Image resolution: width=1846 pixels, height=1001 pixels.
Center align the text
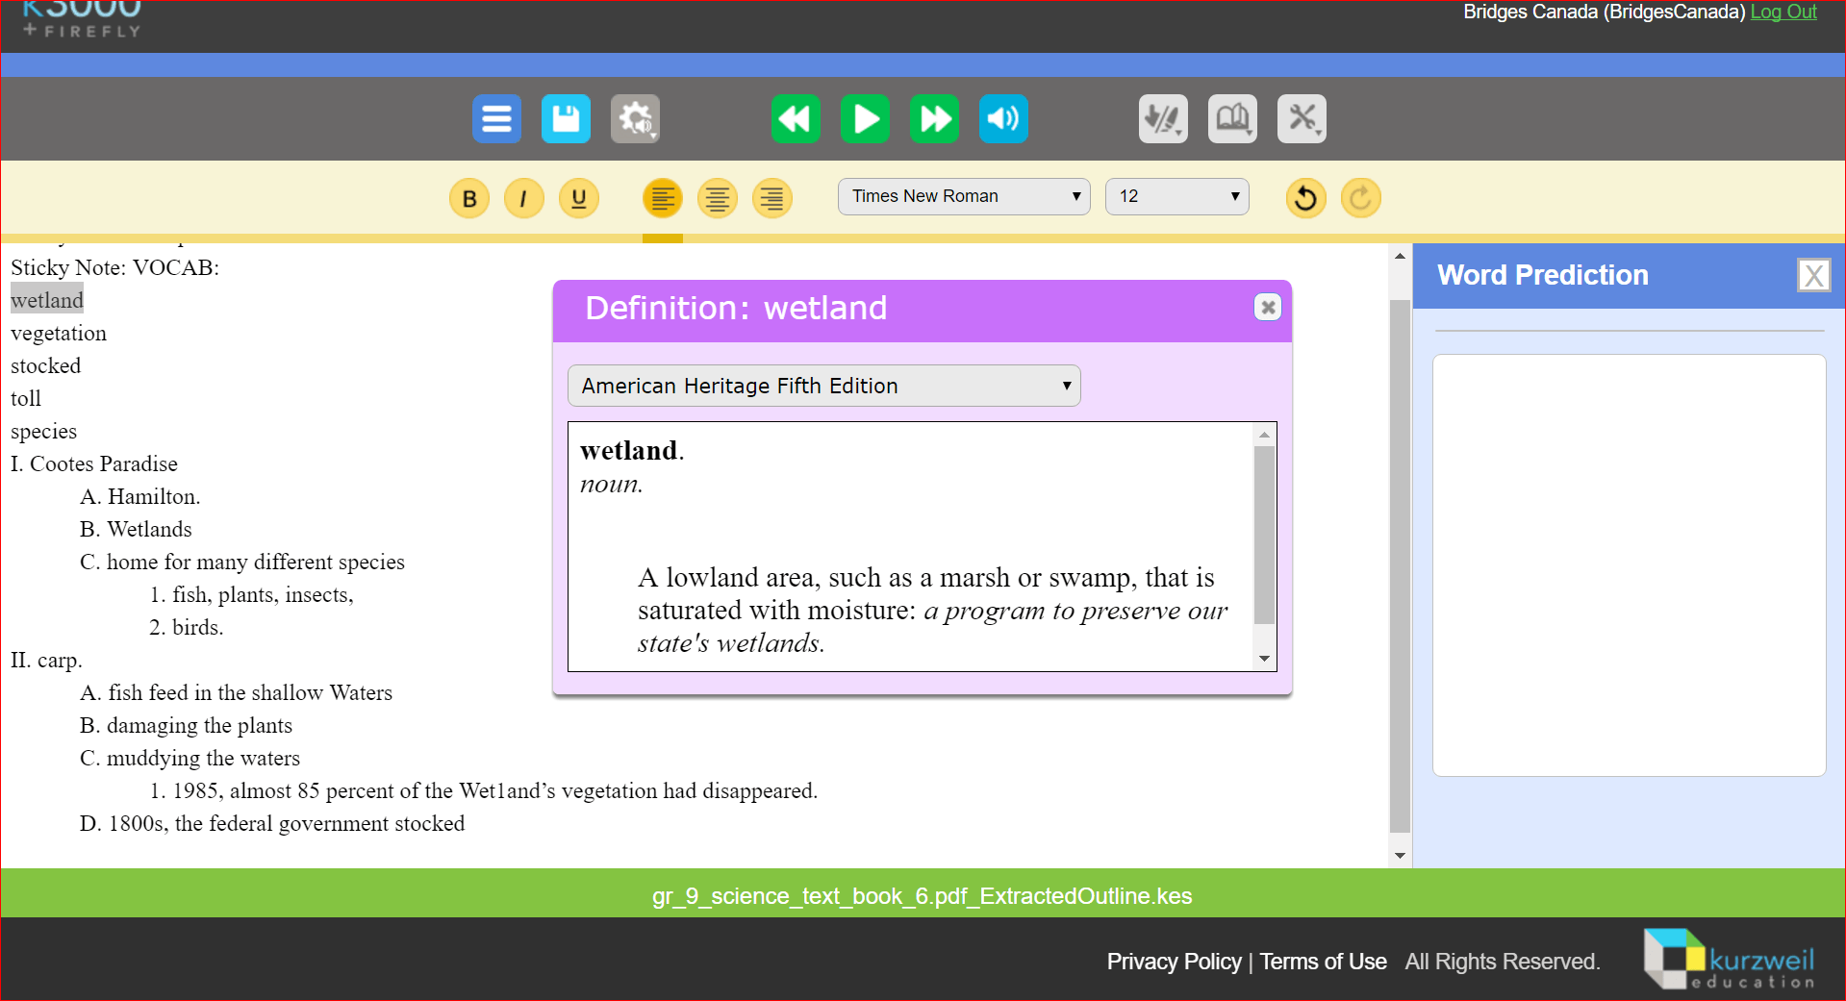pyautogui.click(x=718, y=199)
